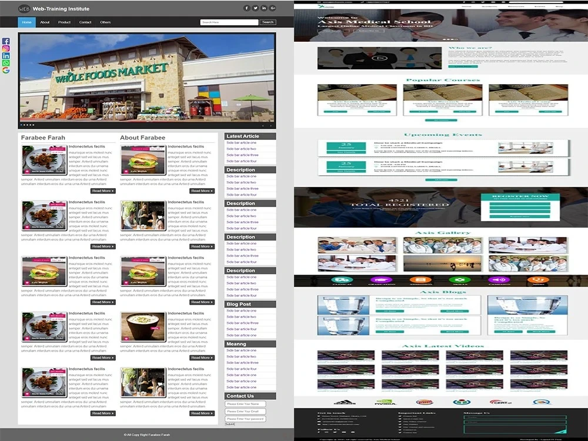This screenshot has width=588, height=441.
Task: Switch to the About tab in navigation
Action: (45, 22)
